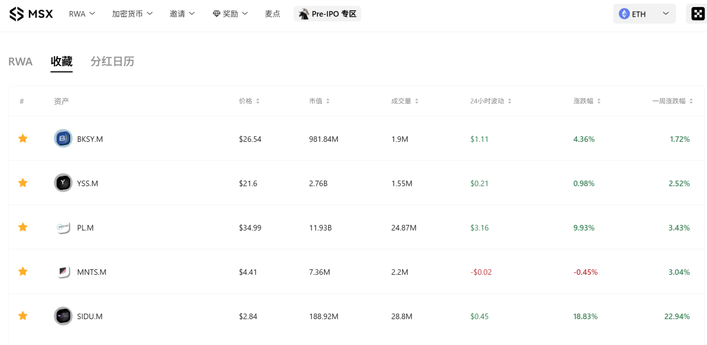Expand the 邀请 dropdown menu
Viewport: 707px width, 345px height.
(182, 14)
